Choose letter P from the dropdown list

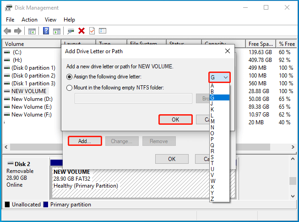pyautogui.click(x=219, y=139)
